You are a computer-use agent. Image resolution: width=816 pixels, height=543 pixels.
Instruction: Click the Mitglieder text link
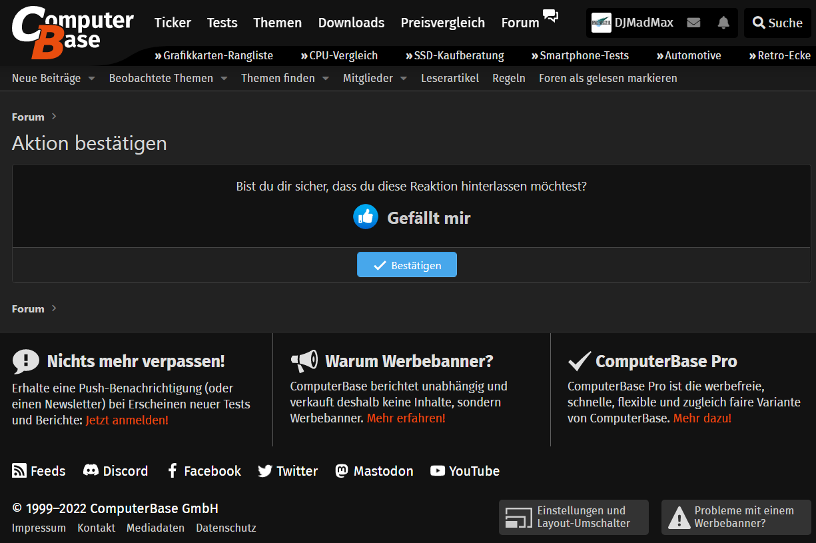[368, 79]
